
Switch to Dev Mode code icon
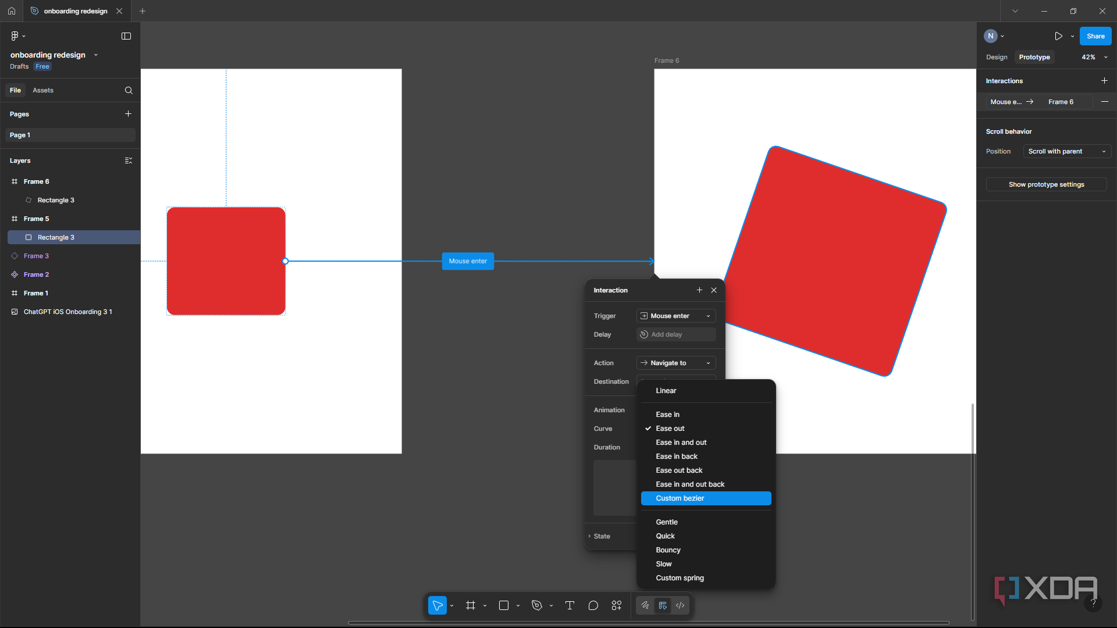click(x=680, y=605)
